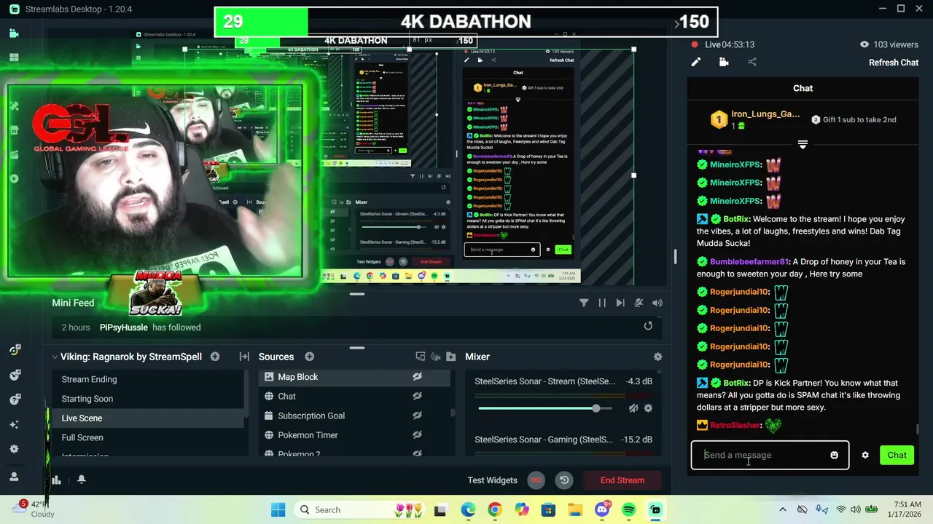The width and height of the screenshot is (933, 524).
Task: Toggle visibility of the Pokemon Timer source
Action: coord(417,435)
